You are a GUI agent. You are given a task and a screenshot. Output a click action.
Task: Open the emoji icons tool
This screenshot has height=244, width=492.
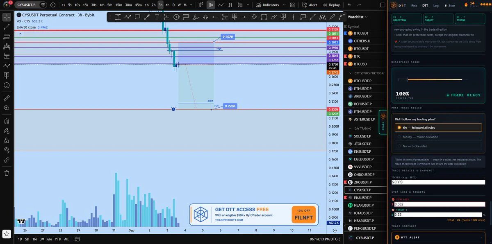pos(7,85)
